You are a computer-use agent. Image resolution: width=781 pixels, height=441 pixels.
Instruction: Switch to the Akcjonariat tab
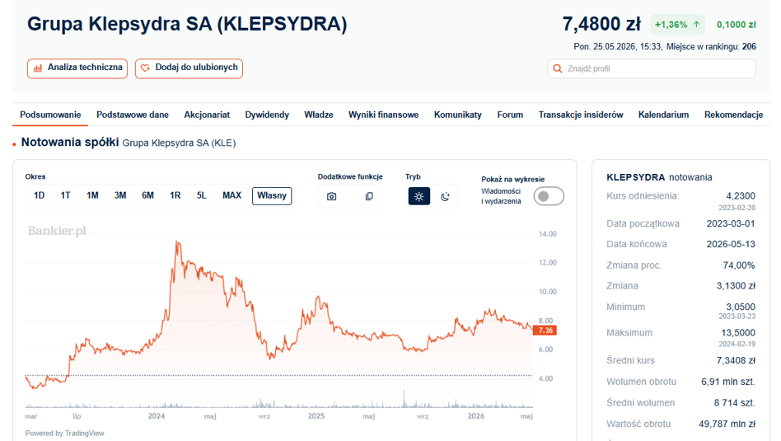[207, 115]
